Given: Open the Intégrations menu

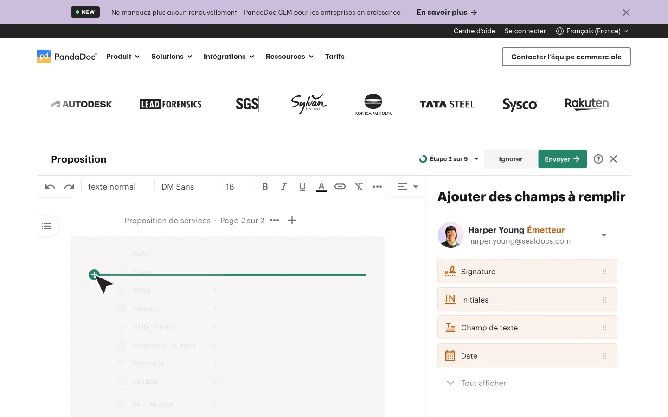Looking at the screenshot, I should pos(229,57).
